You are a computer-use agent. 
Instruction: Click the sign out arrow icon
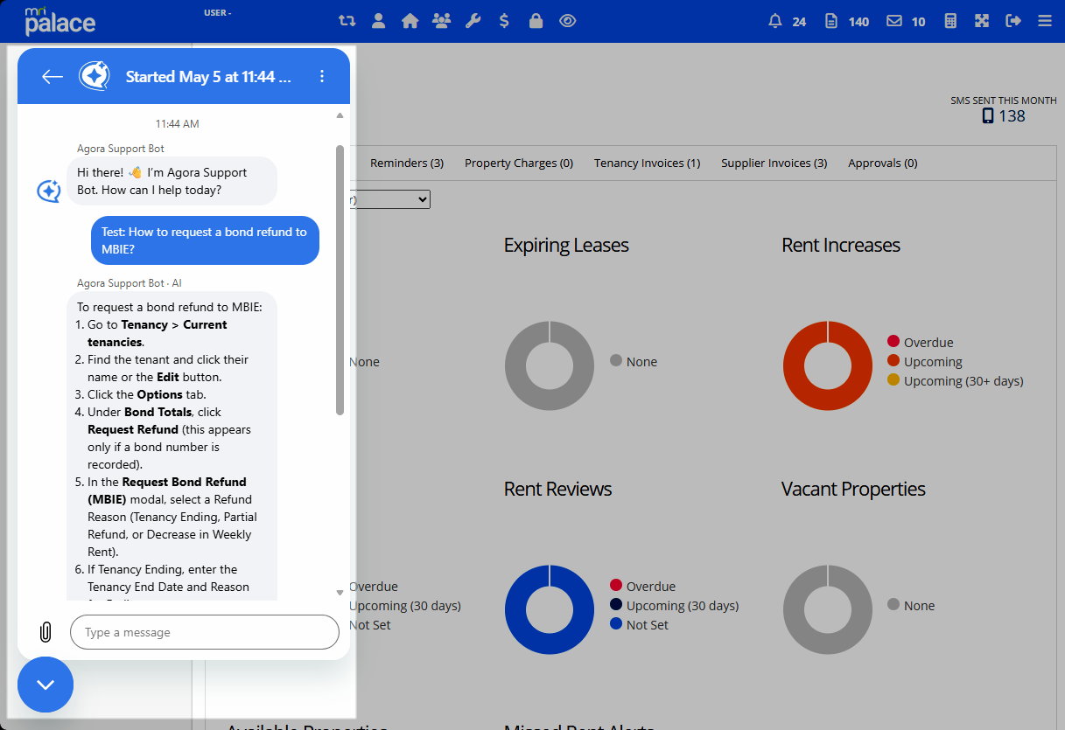(x=1013, y=21)
